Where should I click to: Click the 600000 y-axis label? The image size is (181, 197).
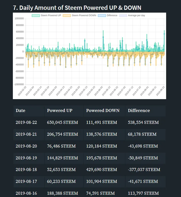point(20,32)
